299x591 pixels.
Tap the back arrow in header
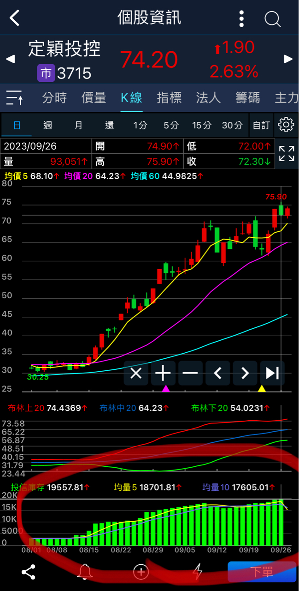click(15, 18)
